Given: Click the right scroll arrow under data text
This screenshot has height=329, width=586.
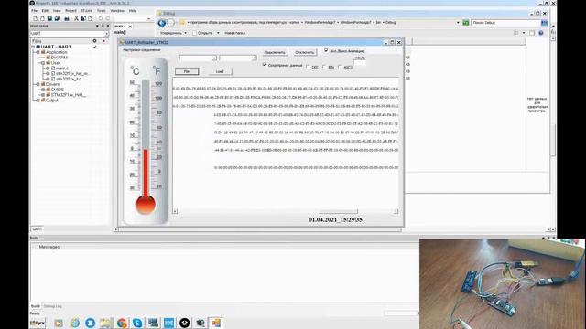Looking at the screenshot, I should [396, 211].
